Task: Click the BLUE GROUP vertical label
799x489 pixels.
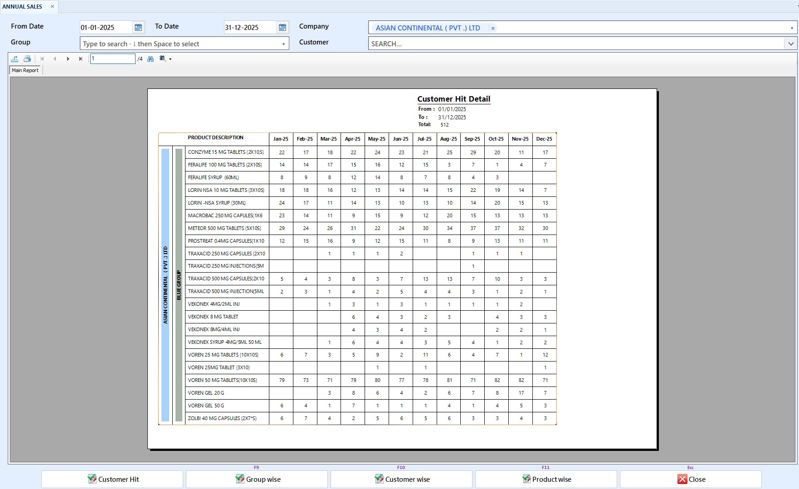Action: point(179,285)
